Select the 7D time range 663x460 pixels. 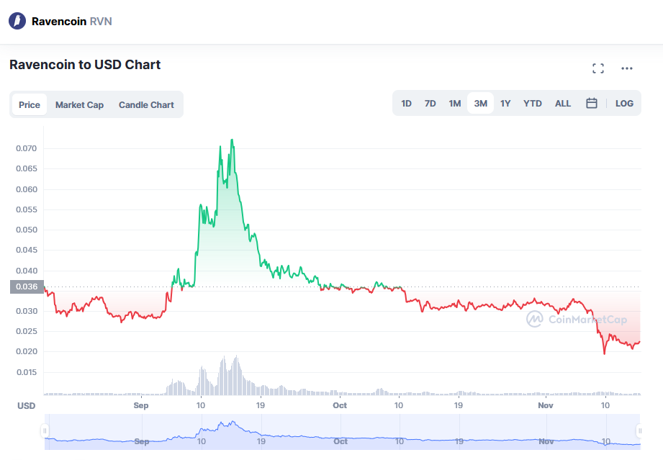(x=430, y=103)
